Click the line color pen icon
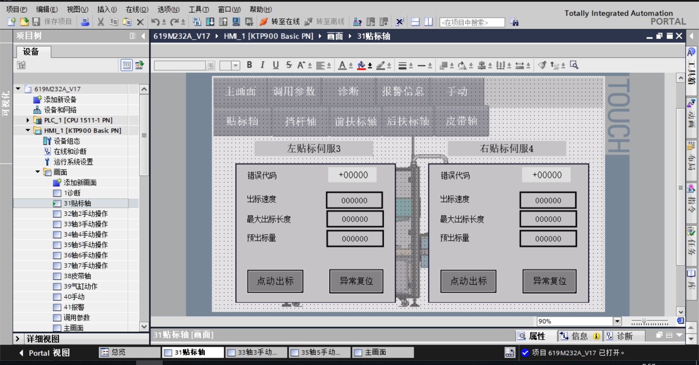Viewport: 699px width, 365px height. (380, 65)
